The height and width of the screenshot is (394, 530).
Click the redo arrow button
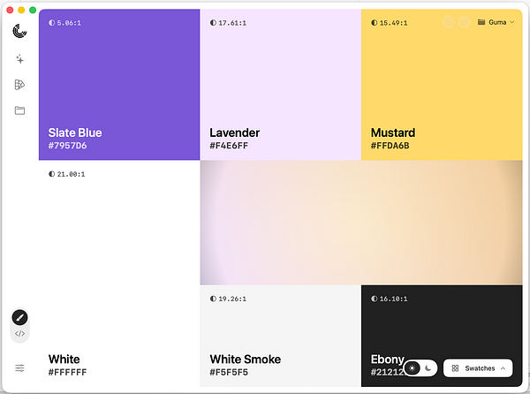click(x=465, y=22)
